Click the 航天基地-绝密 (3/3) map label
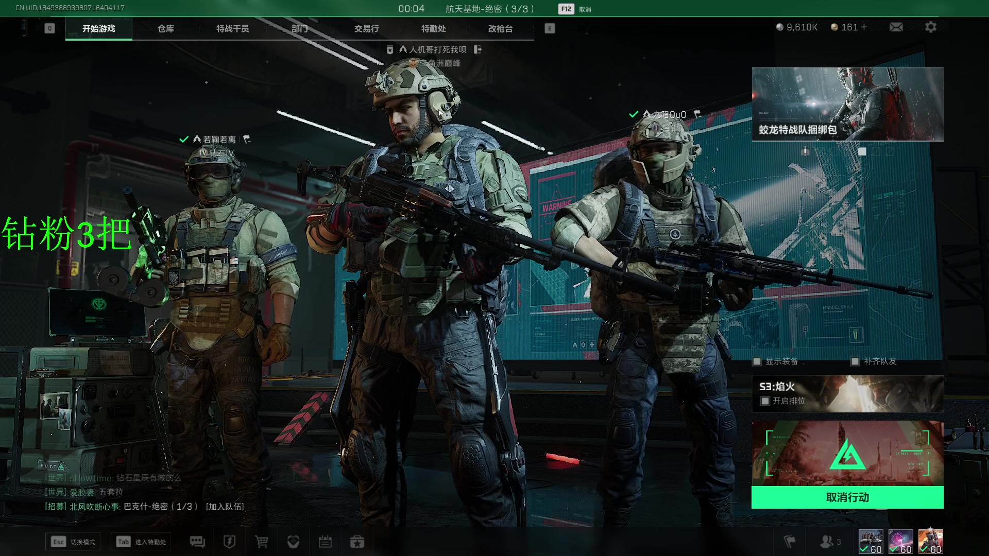This screenshot has width=989, height=556. pyautogui.click(x=490, y=9)
